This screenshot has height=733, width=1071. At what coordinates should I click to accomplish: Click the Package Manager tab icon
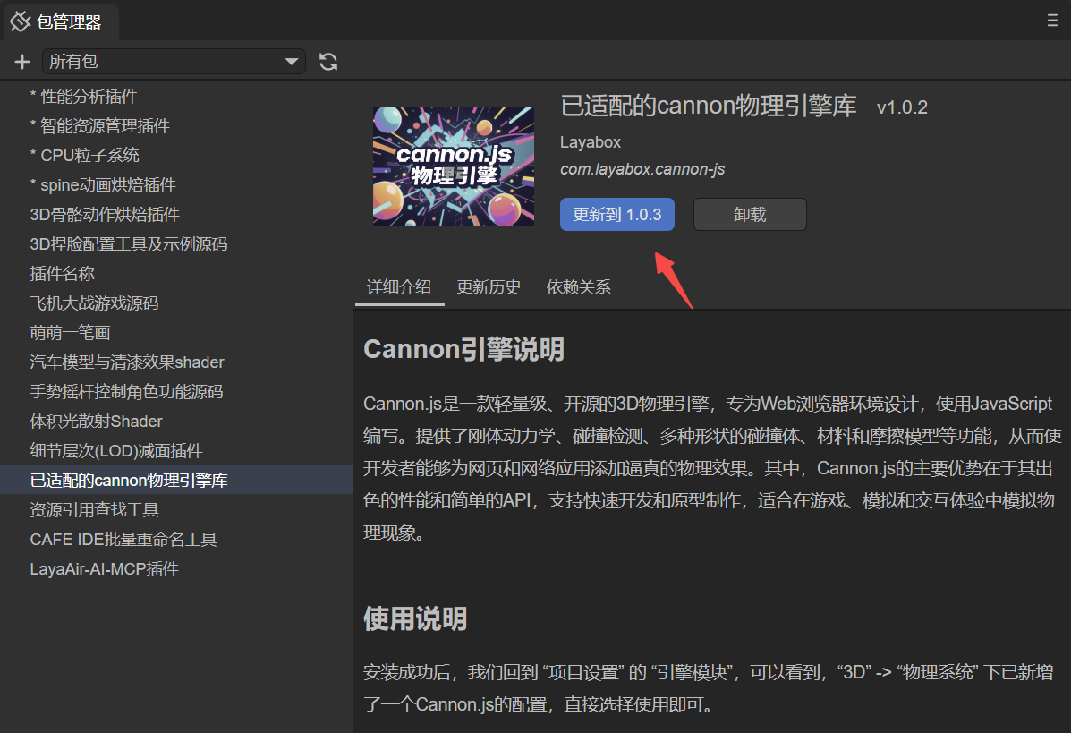coord(20,21)
